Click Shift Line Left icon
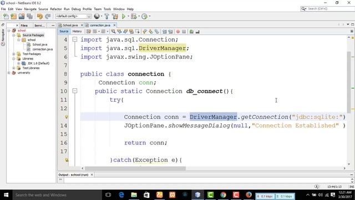 164,32
